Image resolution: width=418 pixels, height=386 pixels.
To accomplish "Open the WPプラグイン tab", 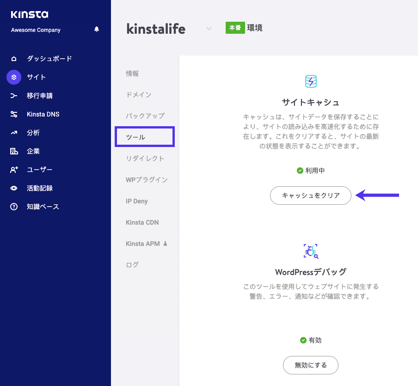I will 141,179.
